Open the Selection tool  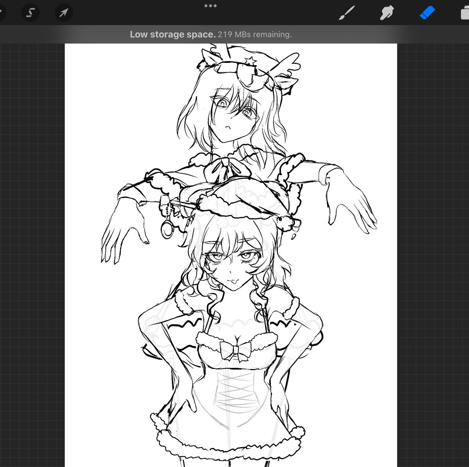coord(30,13)
